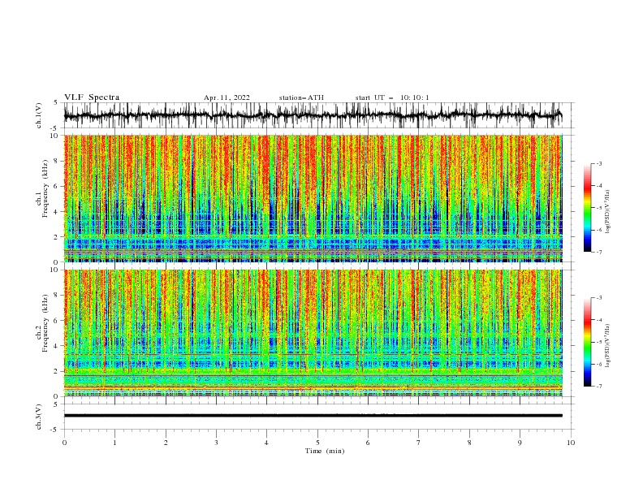This screenshot has width=643, height=497.
Task: Click the "-7" label on ch.2 color bar
Action: (x=599, y=387)
